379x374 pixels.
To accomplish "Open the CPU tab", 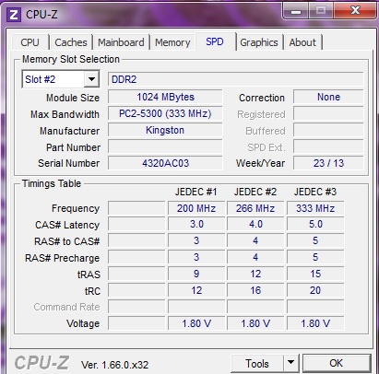I will coord(30,42).
